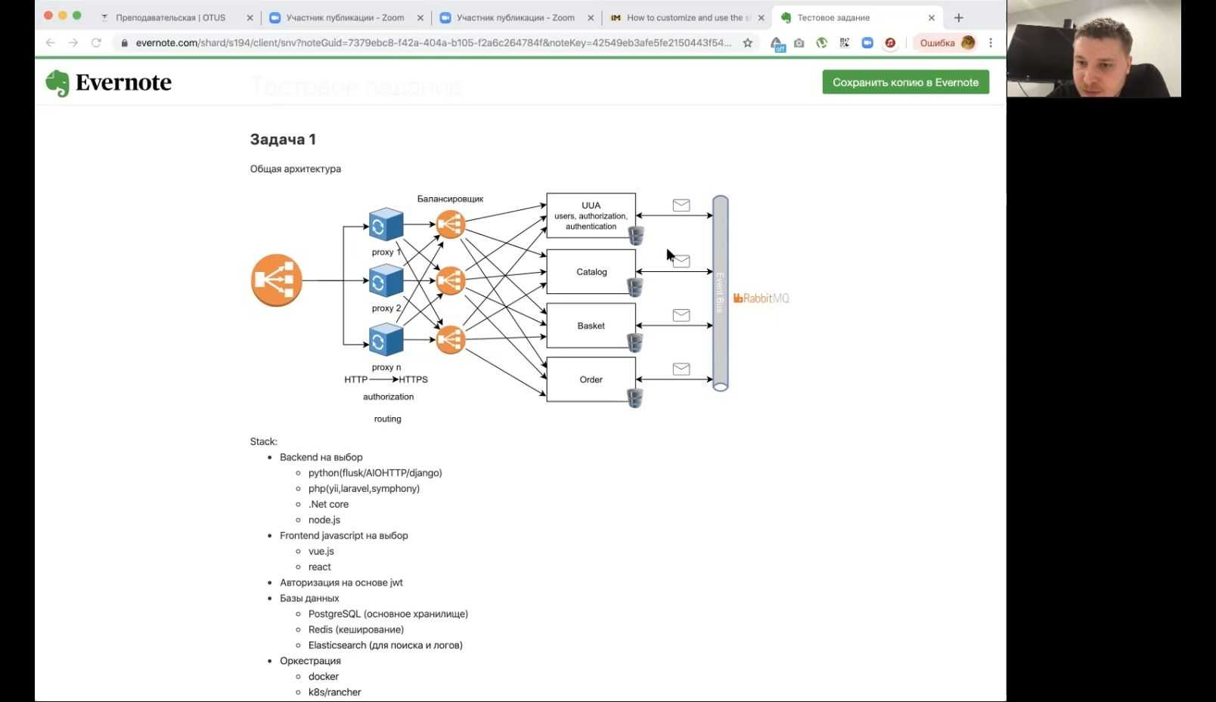
Task: Click the large orange load balancer icon
Action: click(x=277, y=280)
